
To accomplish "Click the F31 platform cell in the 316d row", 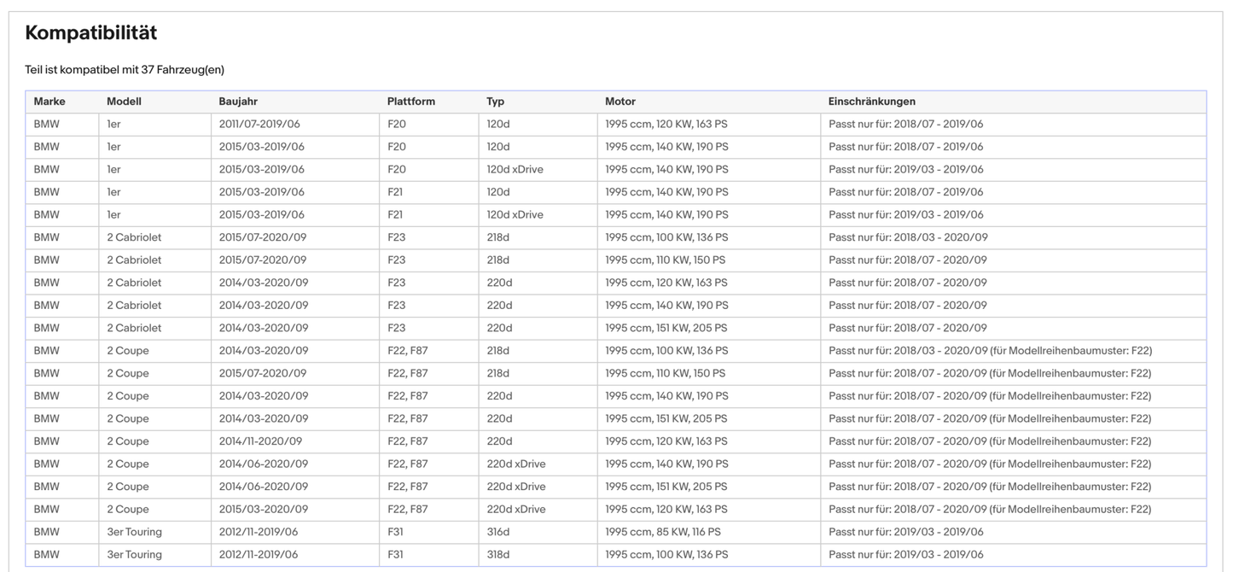I will pos(395,532).
